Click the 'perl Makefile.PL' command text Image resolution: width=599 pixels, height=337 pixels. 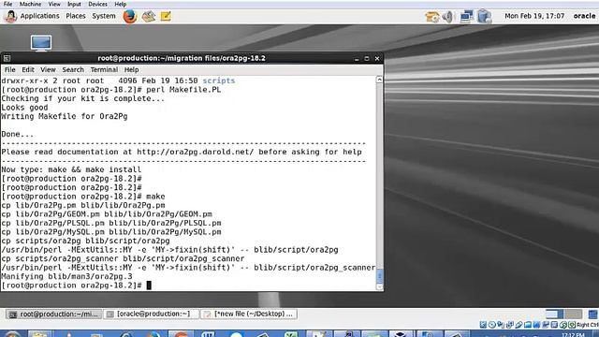point(183,90)
